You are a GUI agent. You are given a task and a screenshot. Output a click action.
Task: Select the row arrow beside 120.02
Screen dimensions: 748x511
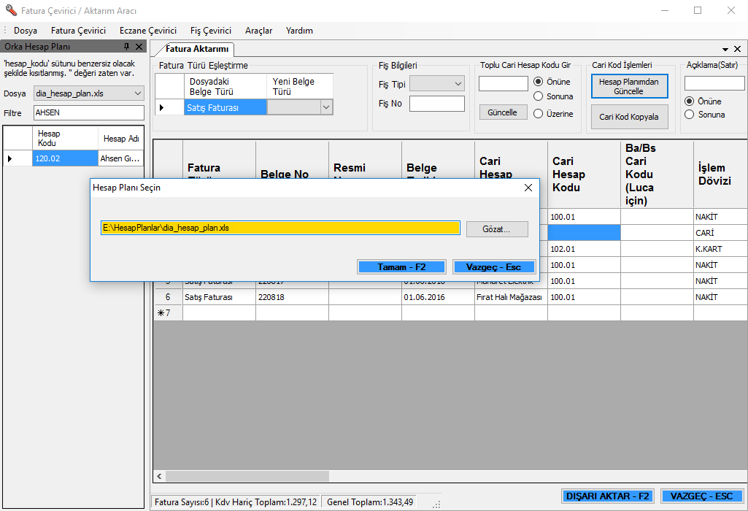[x=18, y=158]
